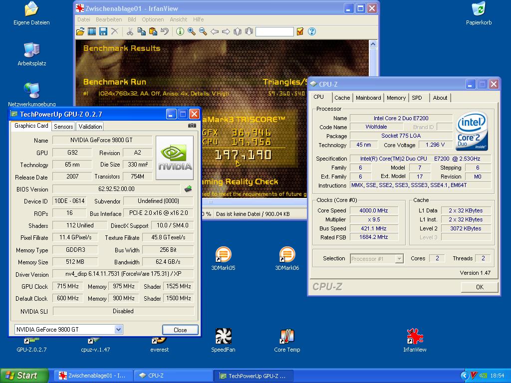Click the Undo arrow icon in IrfanView

pos(165,31)
